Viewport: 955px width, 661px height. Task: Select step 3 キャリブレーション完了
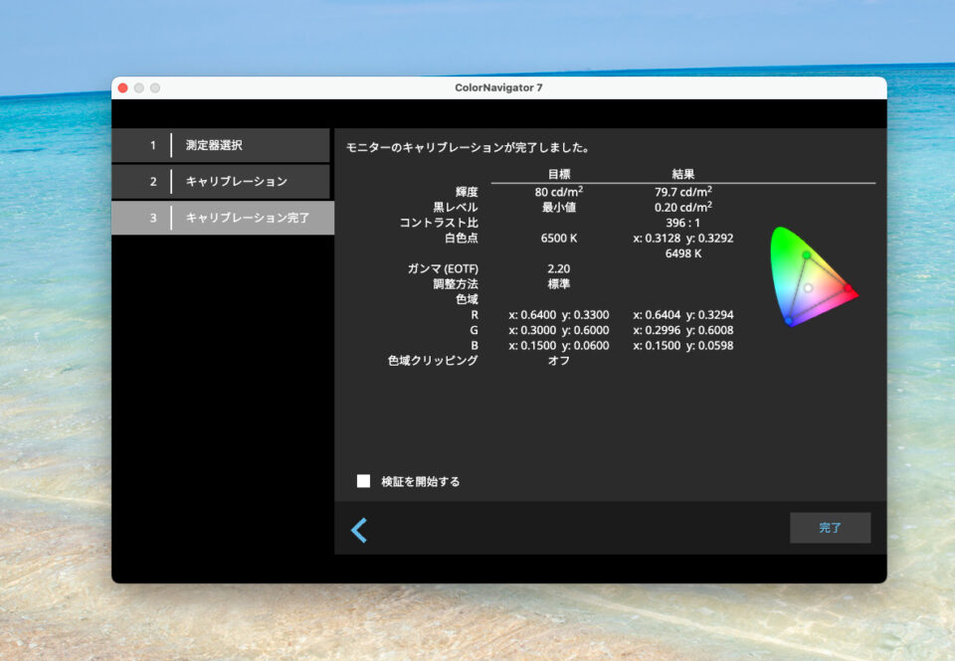pyautogui.click(x=222, y=217)
